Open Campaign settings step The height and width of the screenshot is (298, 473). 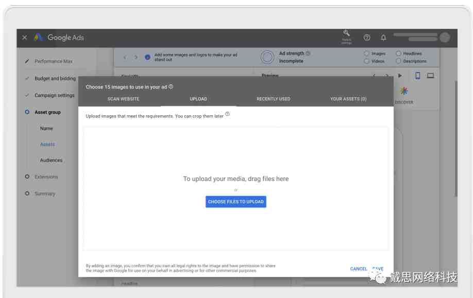(54, 95)
